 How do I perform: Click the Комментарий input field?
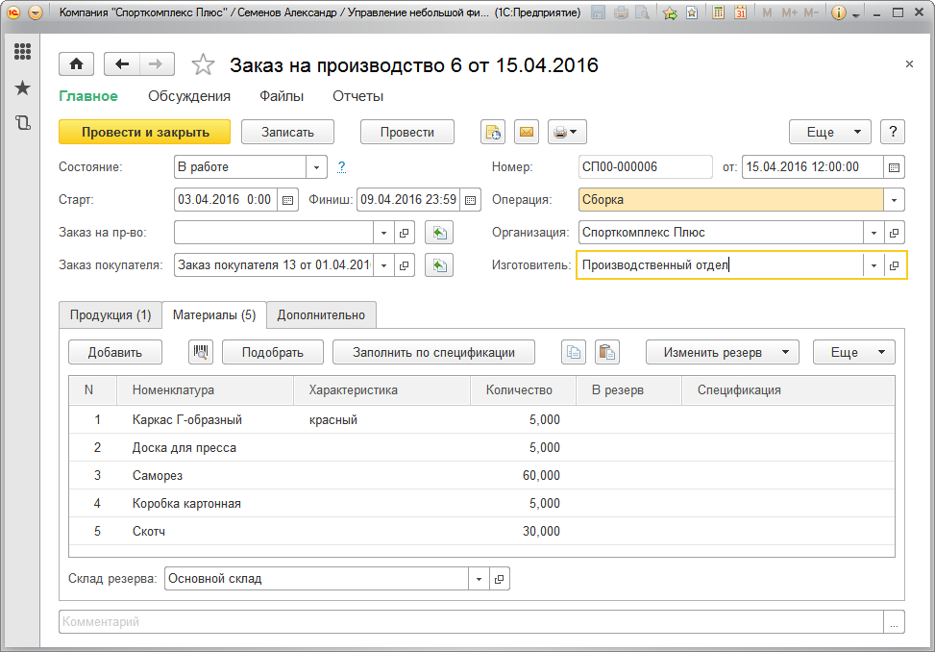click(471, 622)
